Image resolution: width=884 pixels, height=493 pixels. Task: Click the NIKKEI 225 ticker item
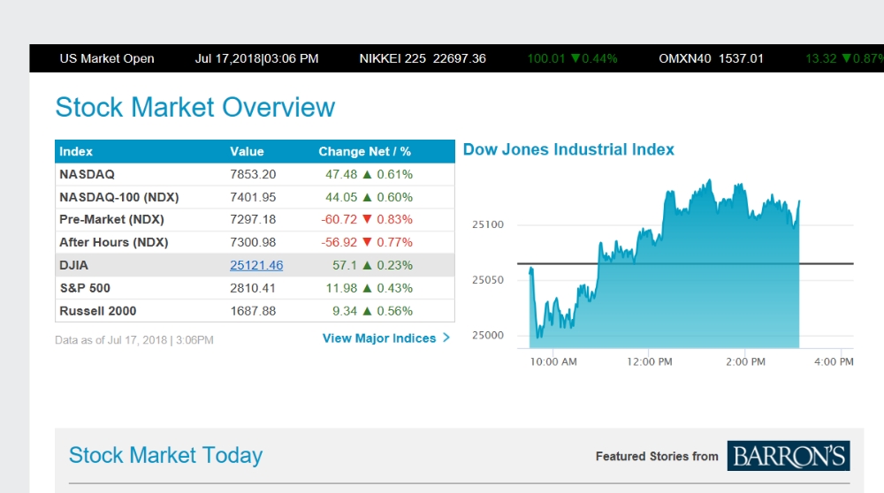click(423, 59)
